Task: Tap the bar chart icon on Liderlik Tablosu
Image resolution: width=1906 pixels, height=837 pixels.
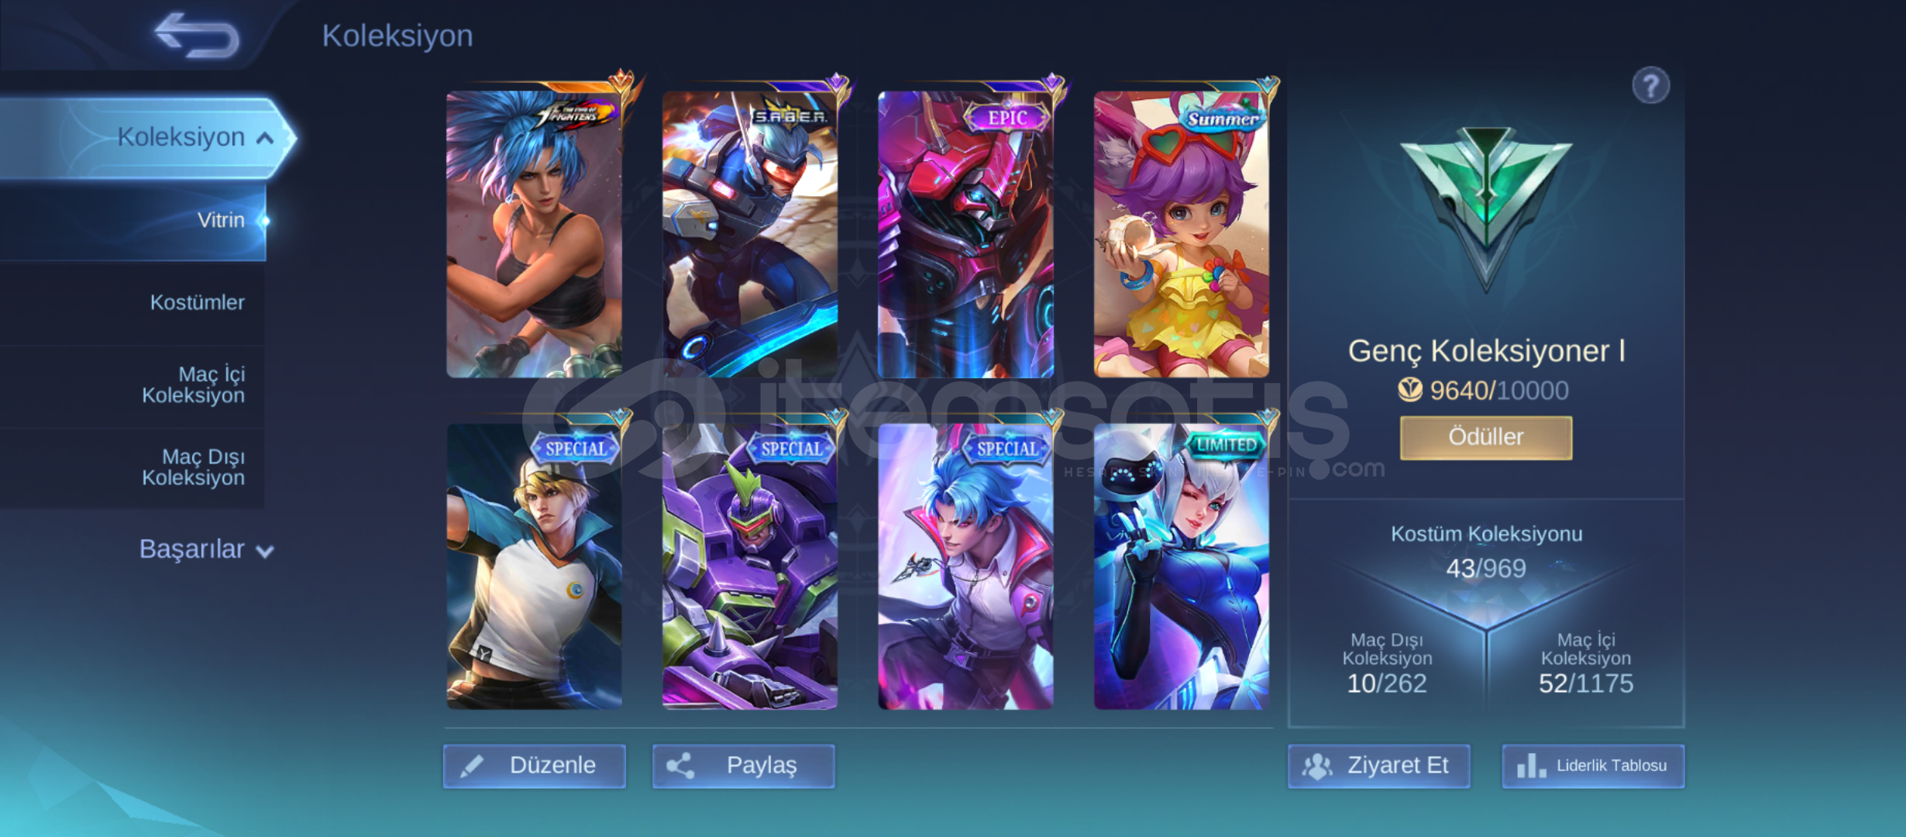Action: click(1531, 766)
